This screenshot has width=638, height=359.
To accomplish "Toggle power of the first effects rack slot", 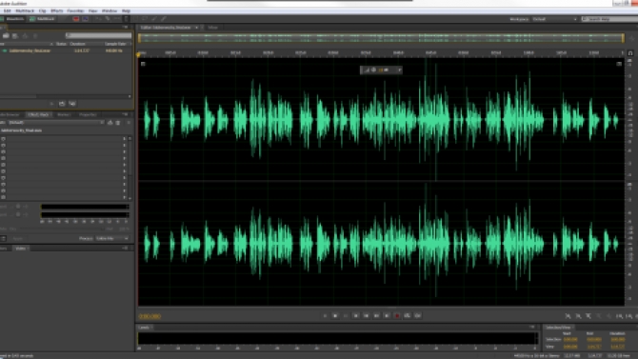I will (x=3, y=139).
